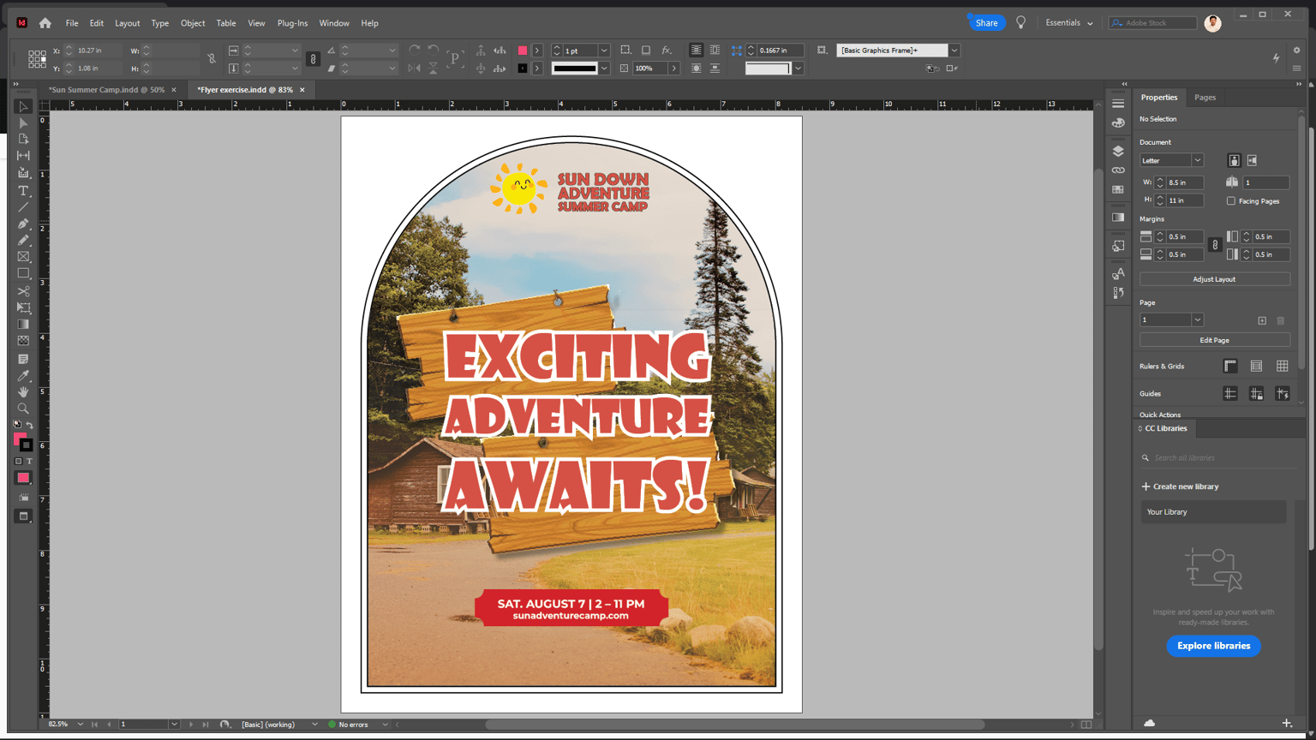Click the Adjust Layout button
Viewport: 1316px width, 740px height.
click(x=1214, y=279)
